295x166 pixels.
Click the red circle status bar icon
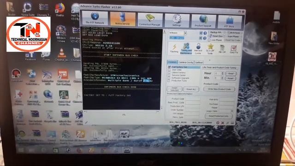coord(218,123)
